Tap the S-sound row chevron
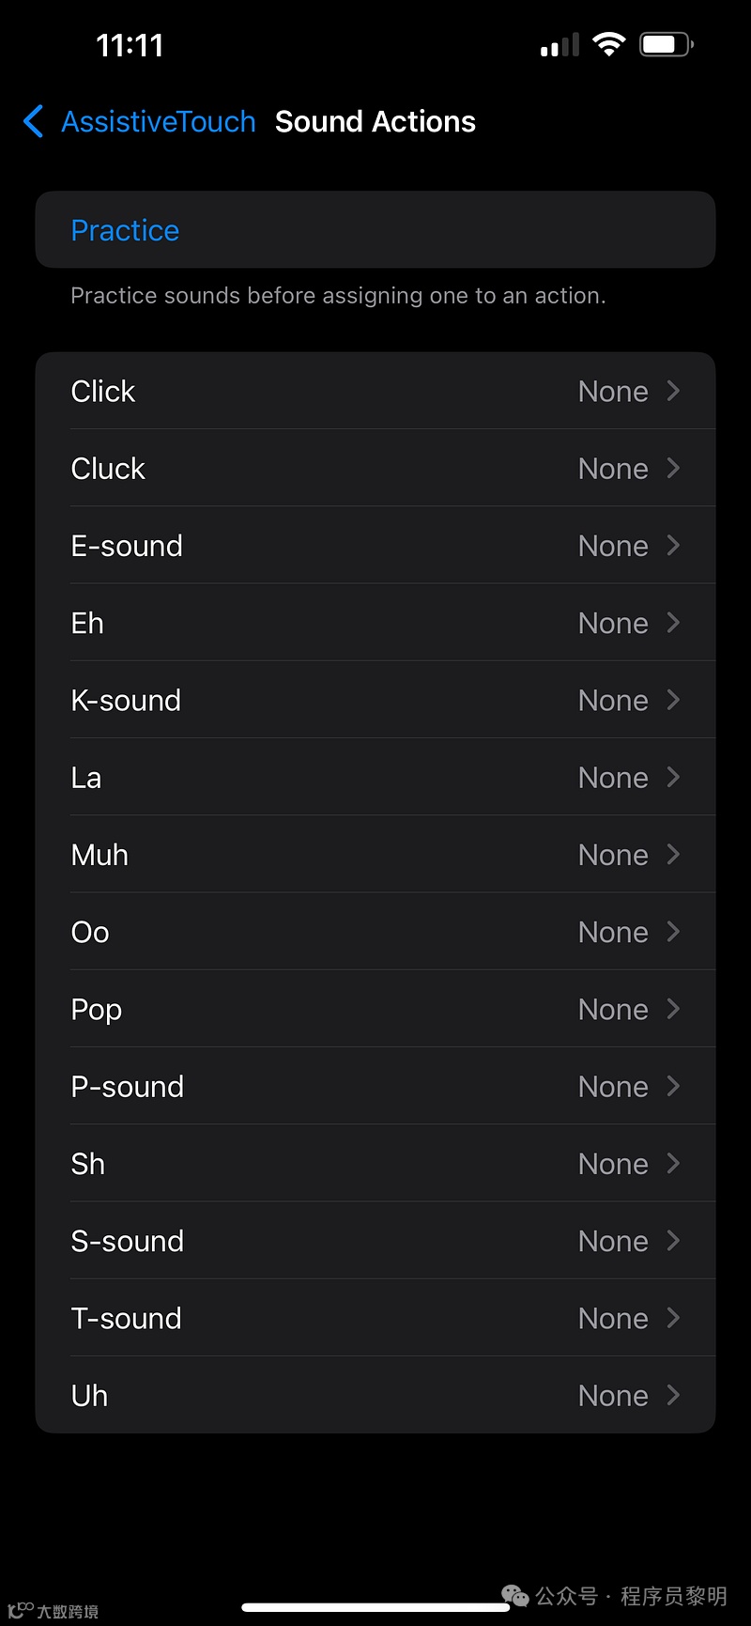The image size is (751, 1626). coord(673,1241)
